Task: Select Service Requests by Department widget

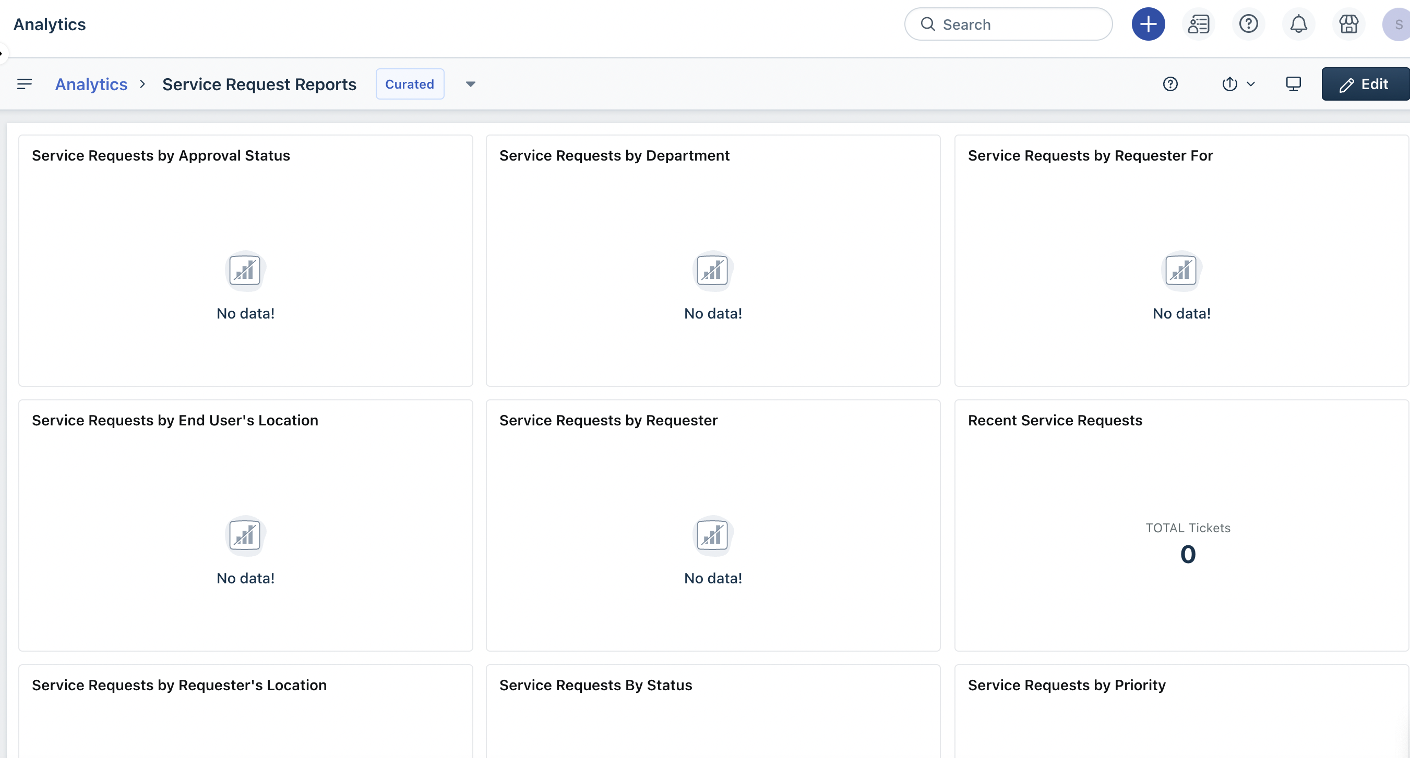Action: [x=614, y=155]
